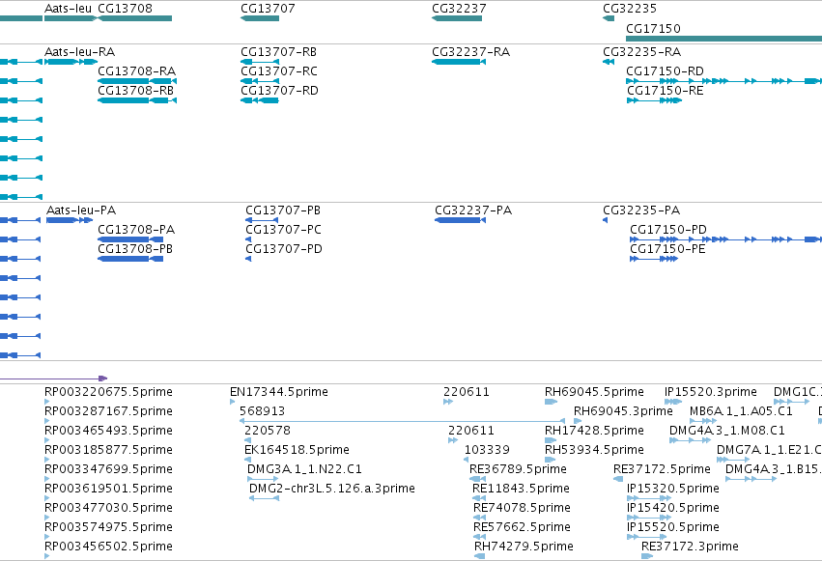
Task: Select the CG32237-PA protein feature
Action: 461,220
